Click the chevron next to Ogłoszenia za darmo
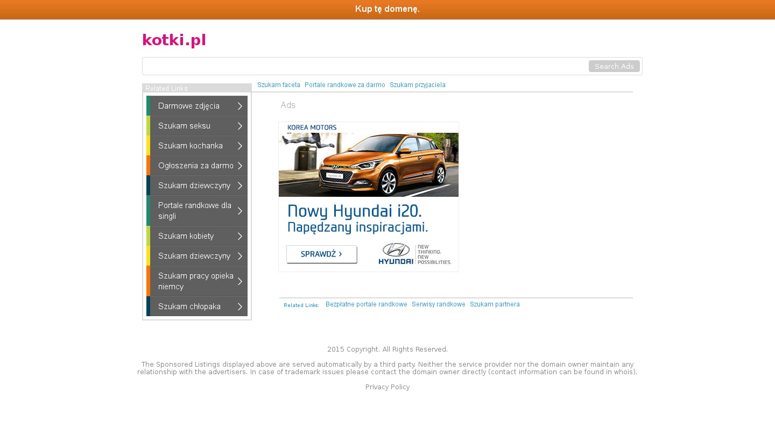This screenshot has height=421, width=775. (240, 166)
